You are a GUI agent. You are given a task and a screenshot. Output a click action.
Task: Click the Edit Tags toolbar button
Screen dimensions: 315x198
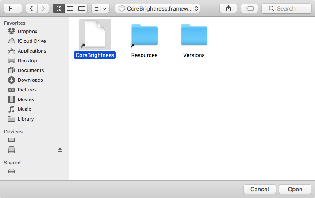pos(250,8)
